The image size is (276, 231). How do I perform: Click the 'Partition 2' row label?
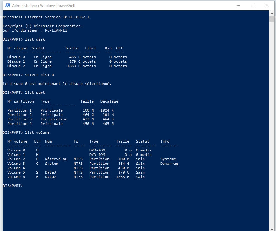pyautogui.click(x=20, y=115)
